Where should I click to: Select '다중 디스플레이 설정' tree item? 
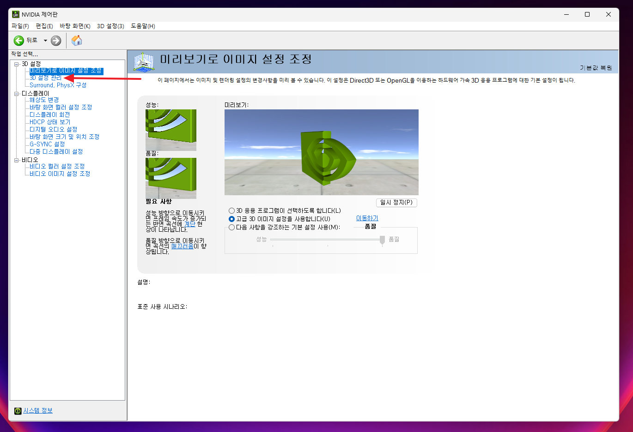point(56,152)
